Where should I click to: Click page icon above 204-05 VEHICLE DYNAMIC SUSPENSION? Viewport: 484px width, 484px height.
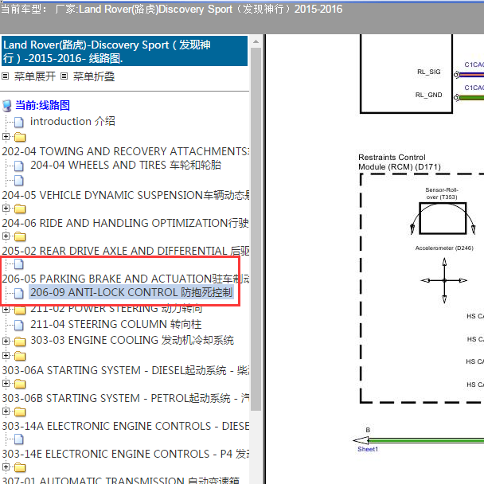[19, 180]
